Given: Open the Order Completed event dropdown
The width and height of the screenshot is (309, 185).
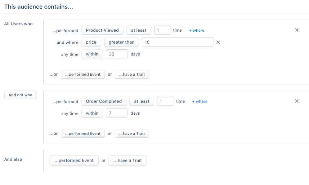Looking at the screenshot, I should pos(104,101).
